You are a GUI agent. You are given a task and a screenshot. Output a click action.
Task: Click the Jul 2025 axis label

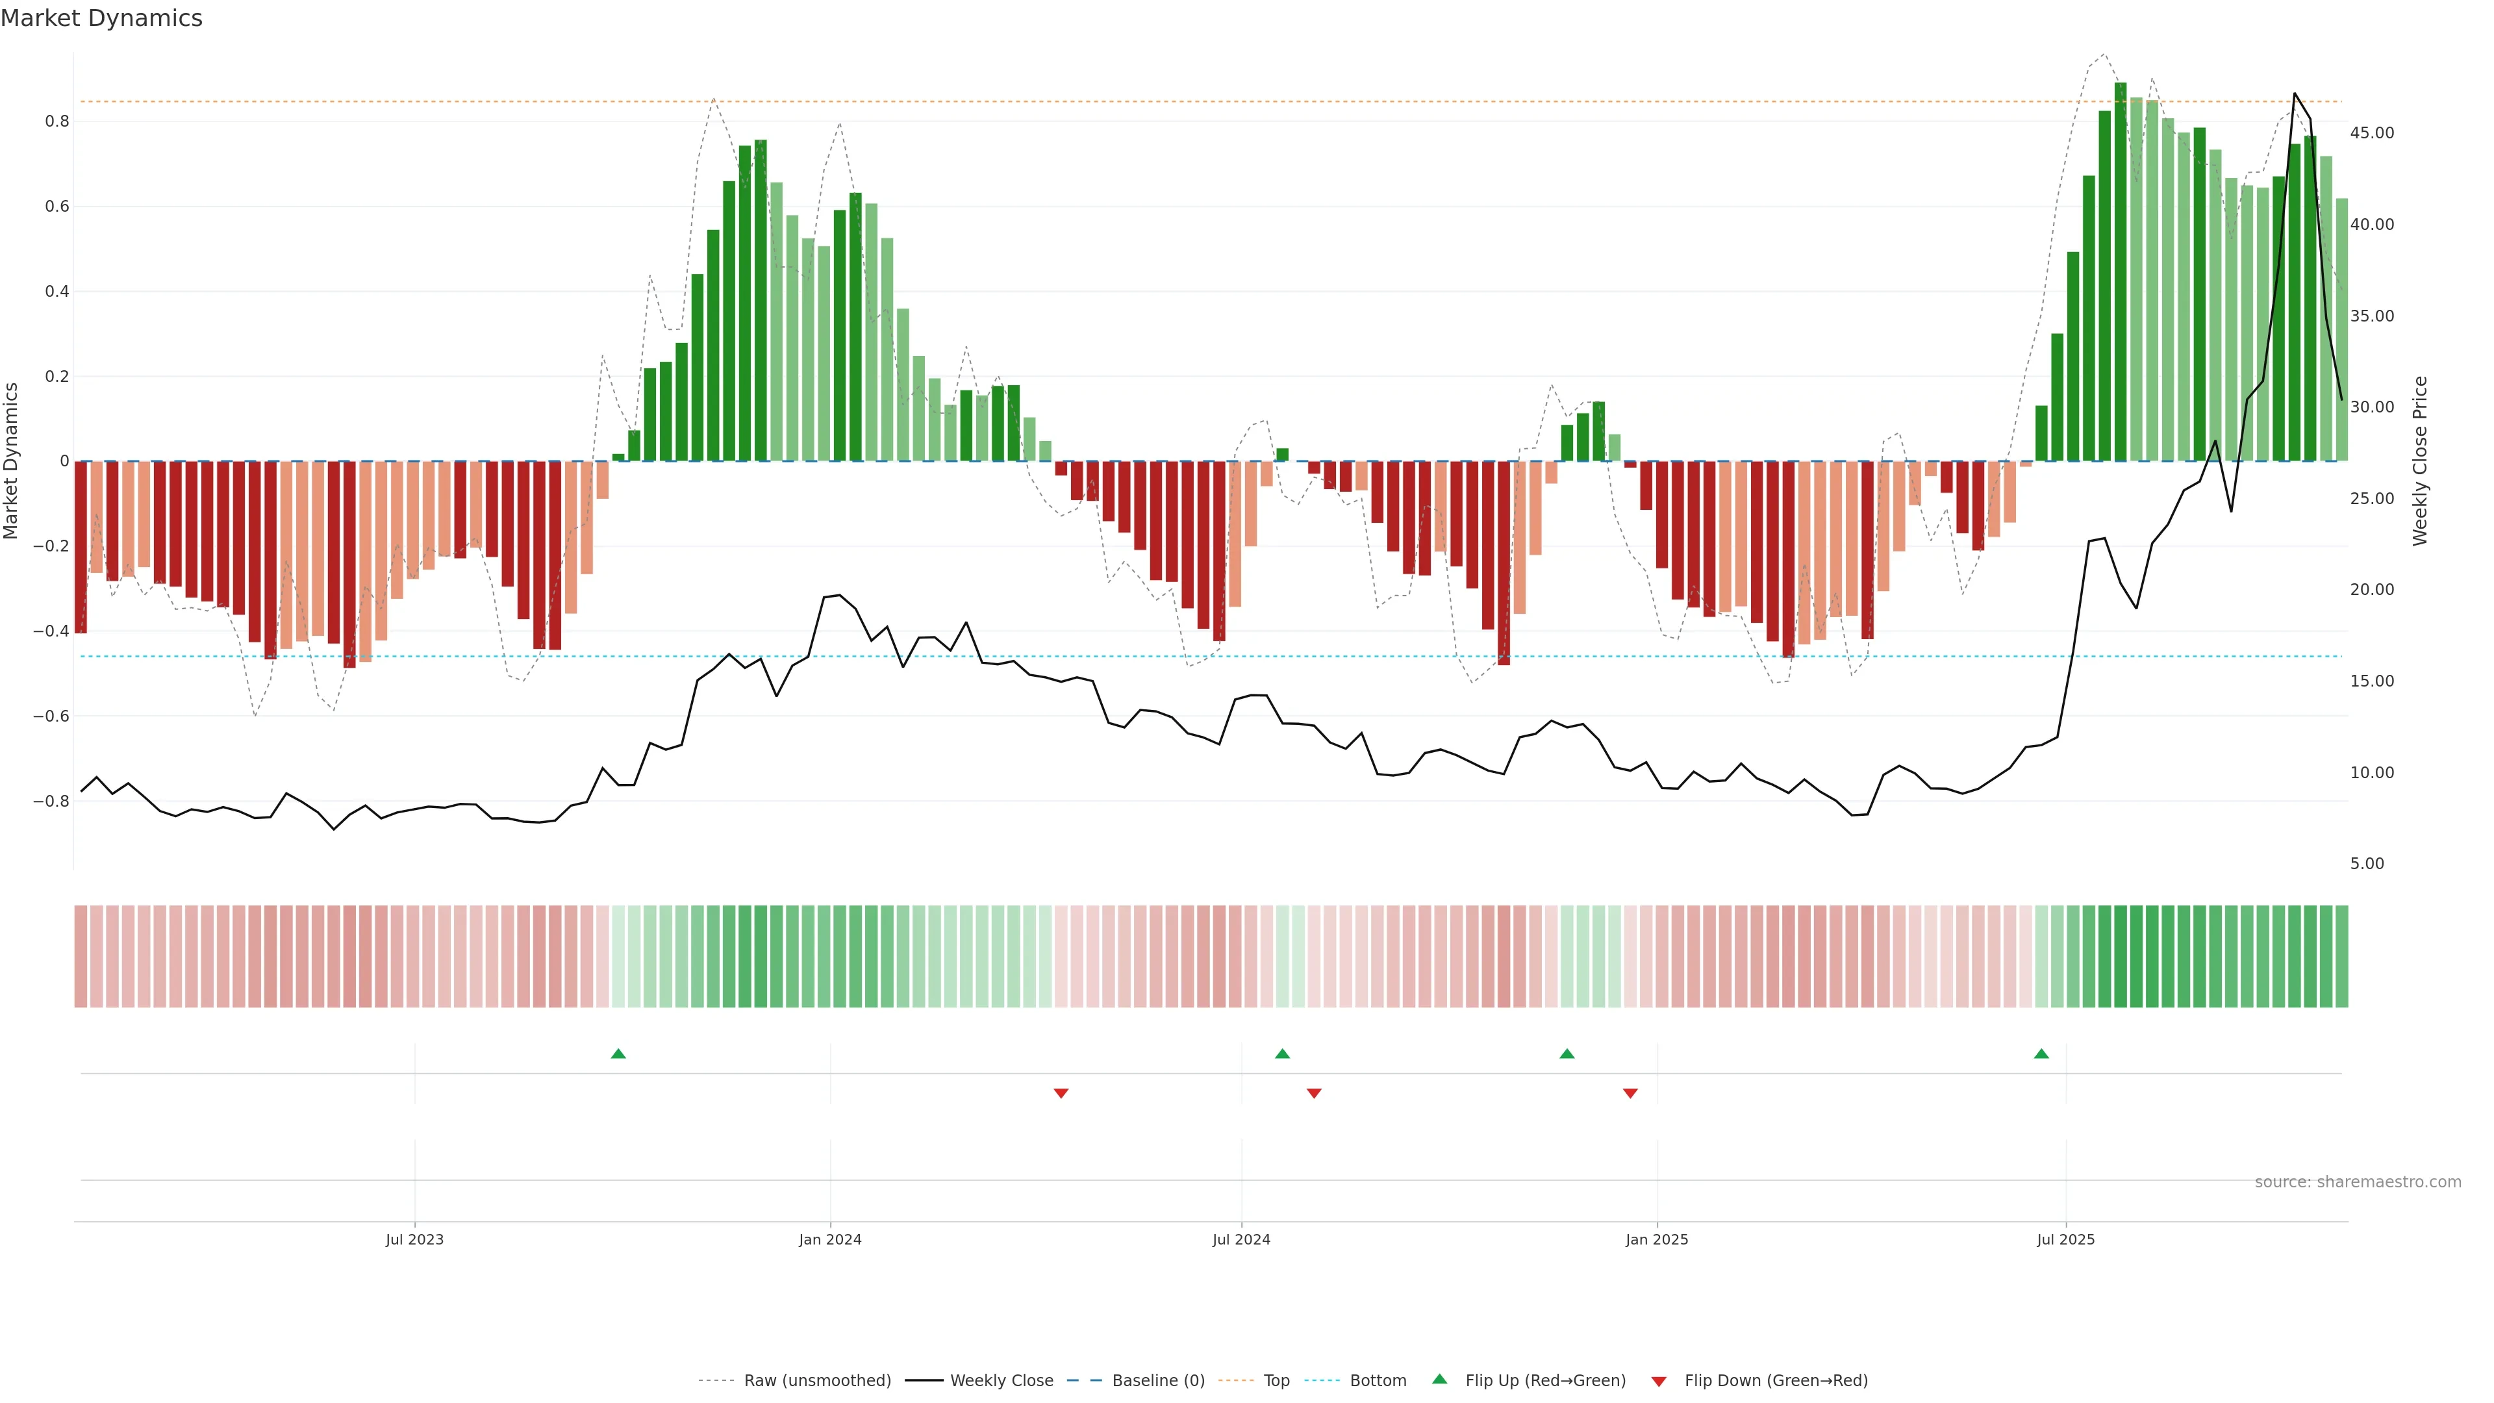coord(2065,1239)
